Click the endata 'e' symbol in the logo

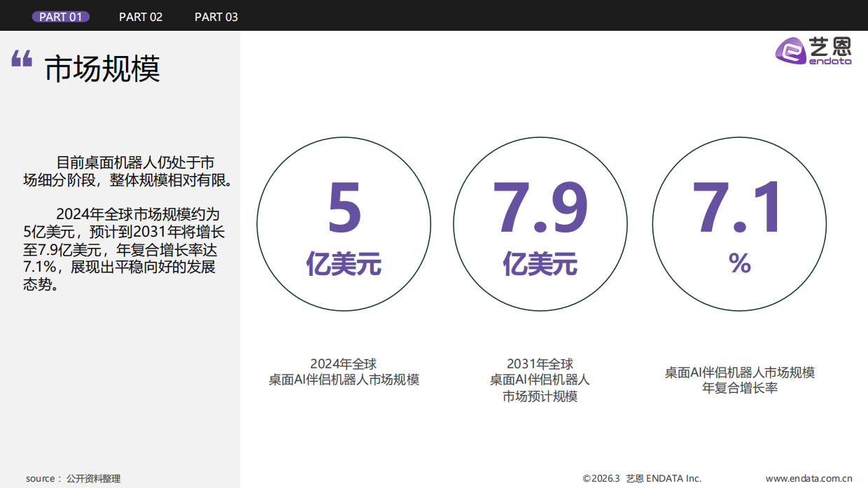point(790,52)
